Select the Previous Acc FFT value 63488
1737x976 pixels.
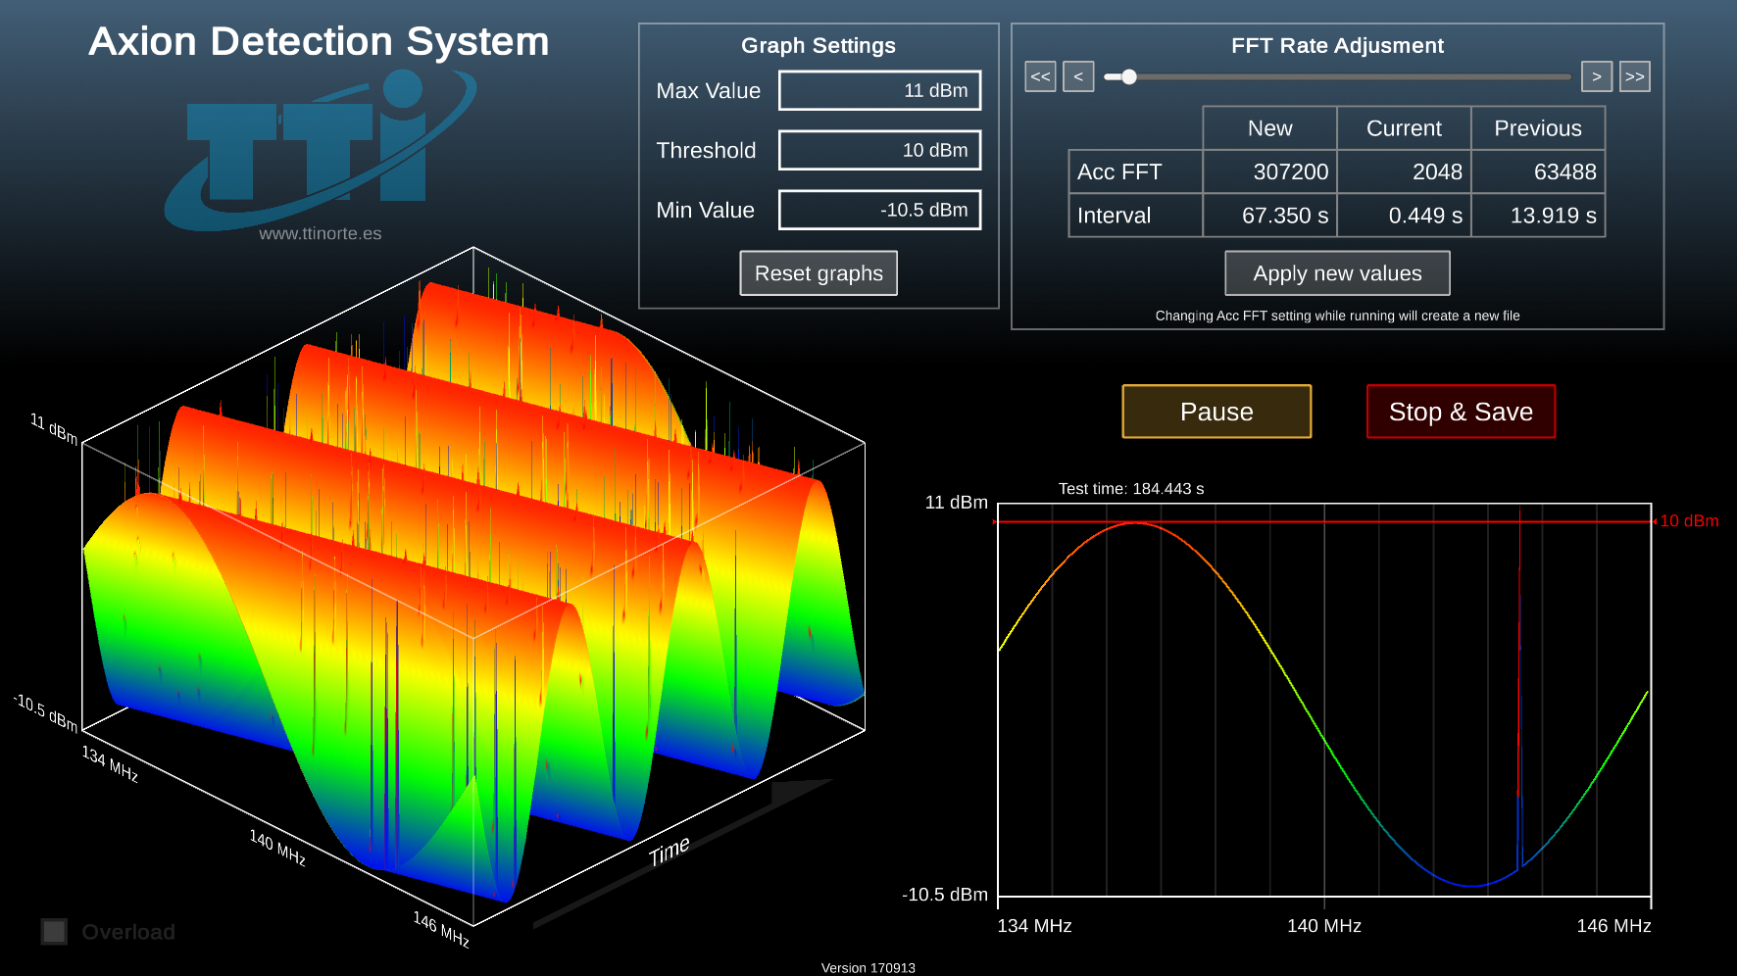(x=1538, y=171)
